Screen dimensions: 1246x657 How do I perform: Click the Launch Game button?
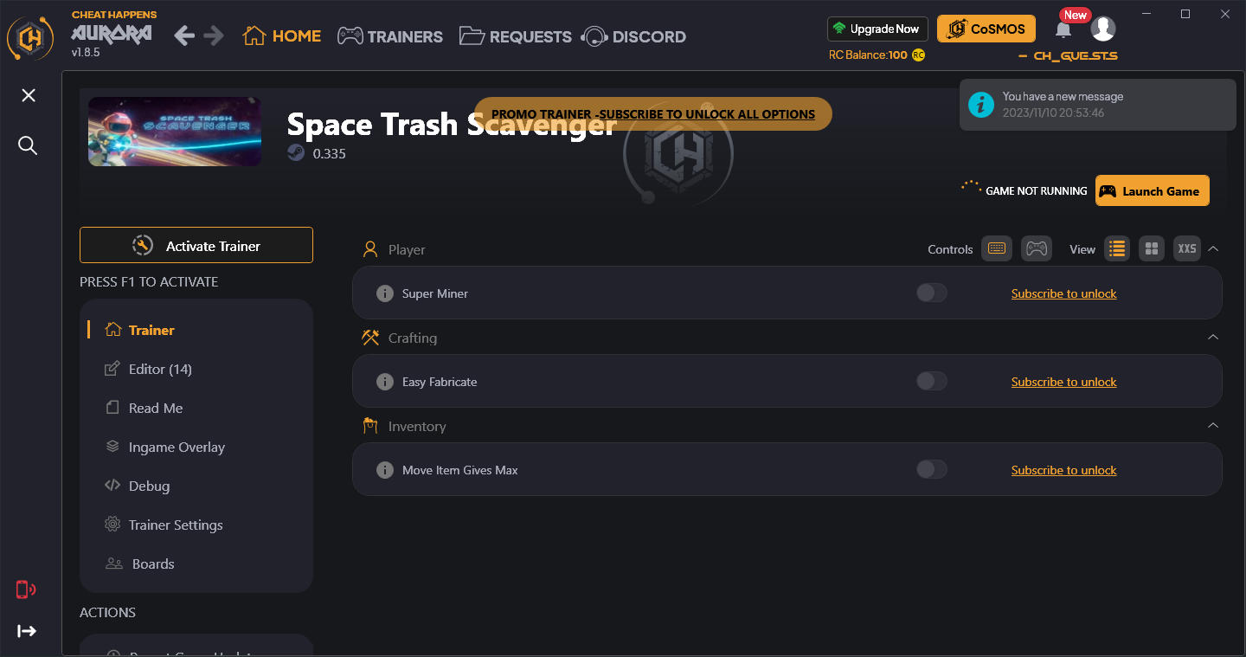(x=1152, y=190)
